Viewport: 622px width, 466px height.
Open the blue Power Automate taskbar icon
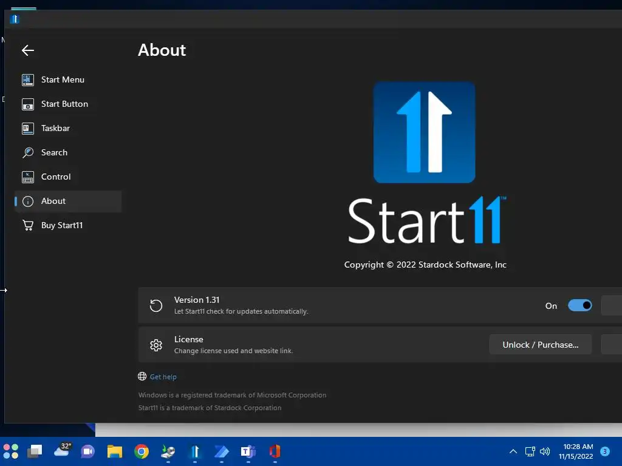click(221, 451)
